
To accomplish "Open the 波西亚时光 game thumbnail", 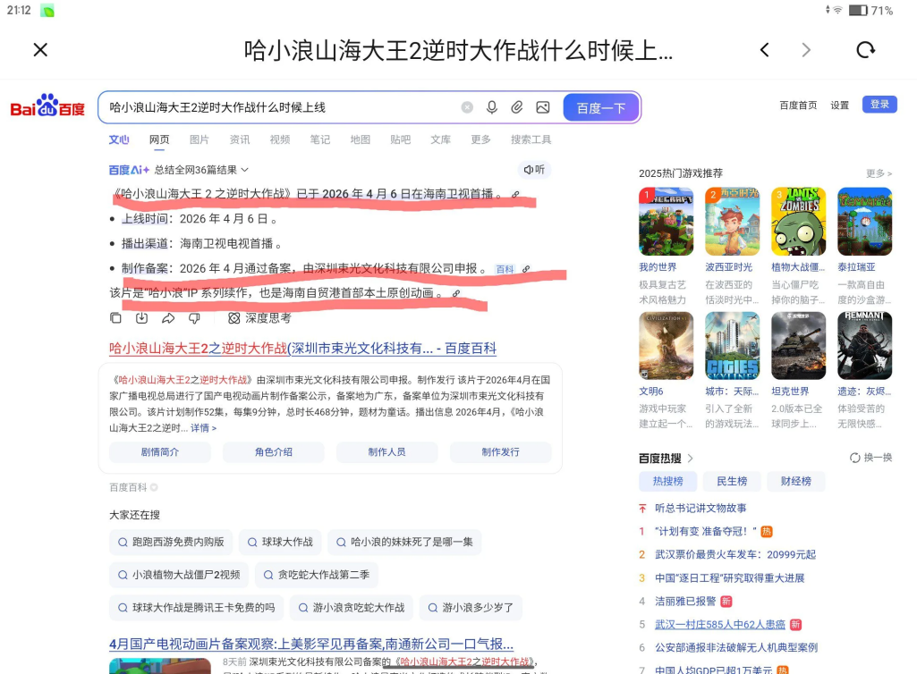I will coord(732,222).
